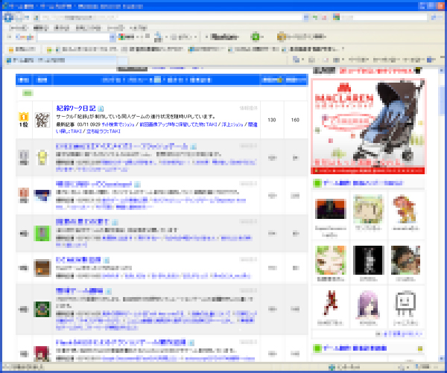The width and height of the screenshot is (447, 373).
Task: Expand the address bar history dropdown
Action: pyautogui.click(x=306, y=18)
